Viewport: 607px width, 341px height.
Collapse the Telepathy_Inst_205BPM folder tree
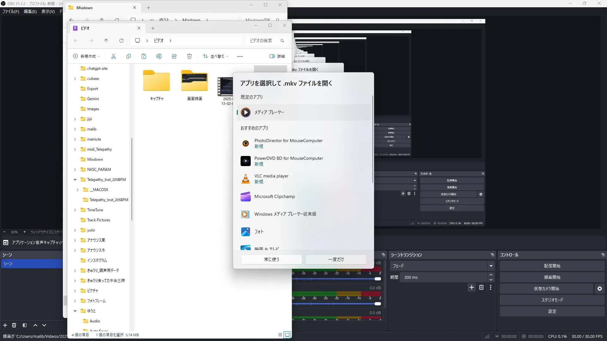[75, 180]
